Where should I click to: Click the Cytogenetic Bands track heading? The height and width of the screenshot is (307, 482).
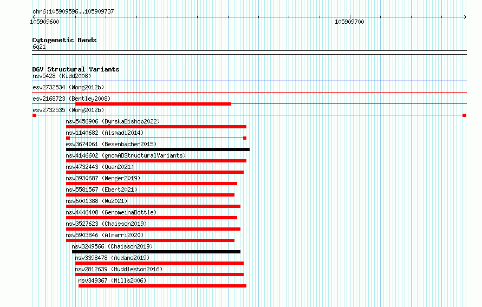tap(64, 40)
